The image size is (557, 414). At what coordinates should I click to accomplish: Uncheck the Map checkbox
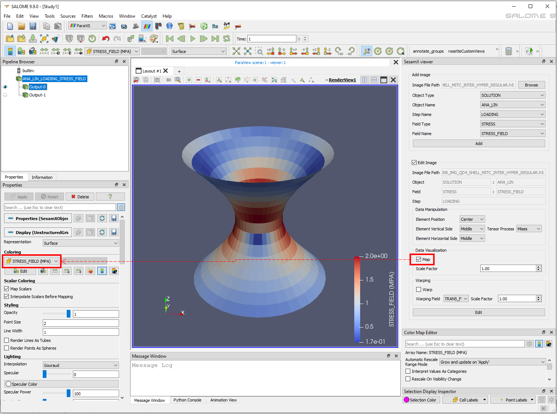tap(418, 259)
